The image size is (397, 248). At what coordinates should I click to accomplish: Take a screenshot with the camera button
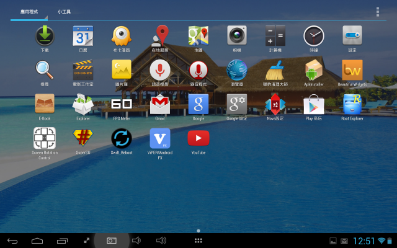112,241
